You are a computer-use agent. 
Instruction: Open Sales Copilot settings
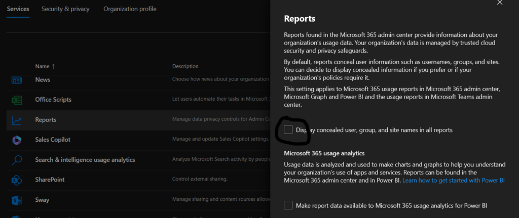click(53, 140)
